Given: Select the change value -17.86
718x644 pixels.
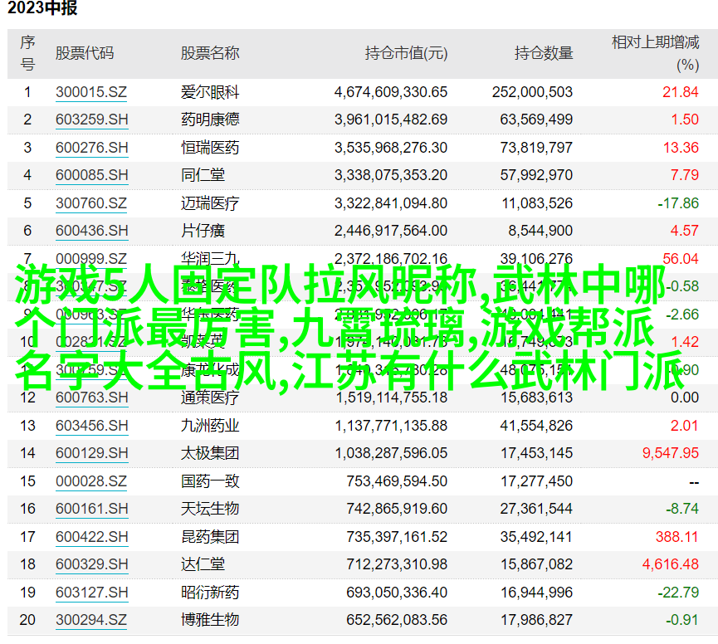Looking at the screenshot, I should [x=678, y=203].
